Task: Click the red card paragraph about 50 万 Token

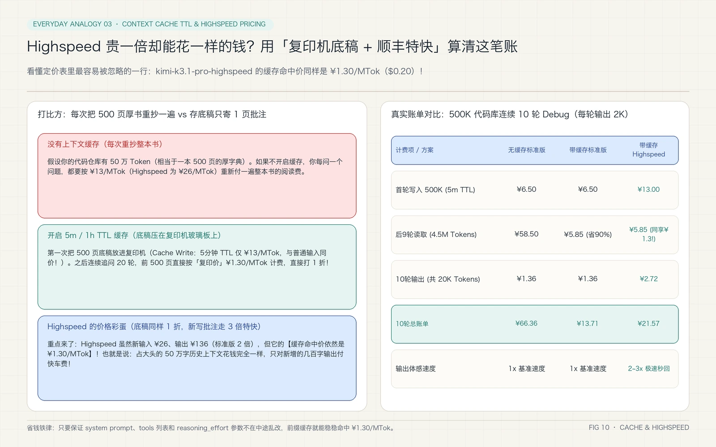Action: [195, 167]
